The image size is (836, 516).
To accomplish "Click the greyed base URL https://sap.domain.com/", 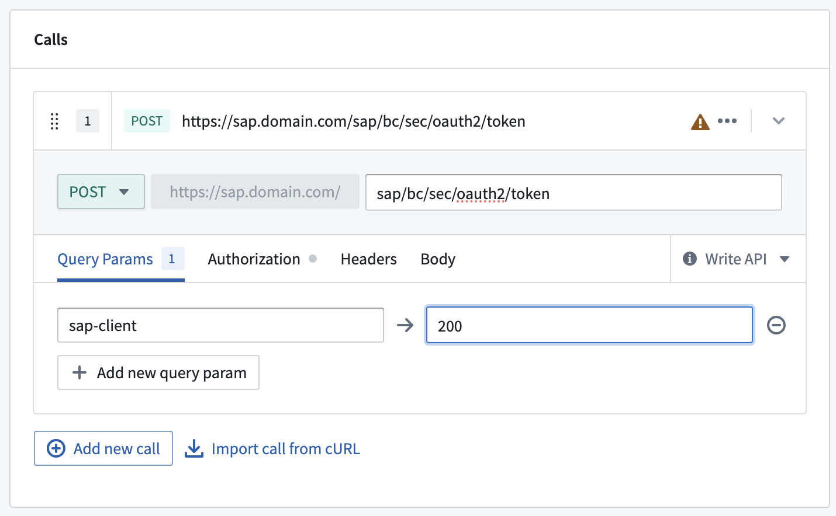I will coord(255,191).
